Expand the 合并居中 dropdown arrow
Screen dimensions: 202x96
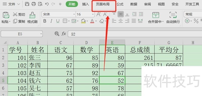[163, 22]
